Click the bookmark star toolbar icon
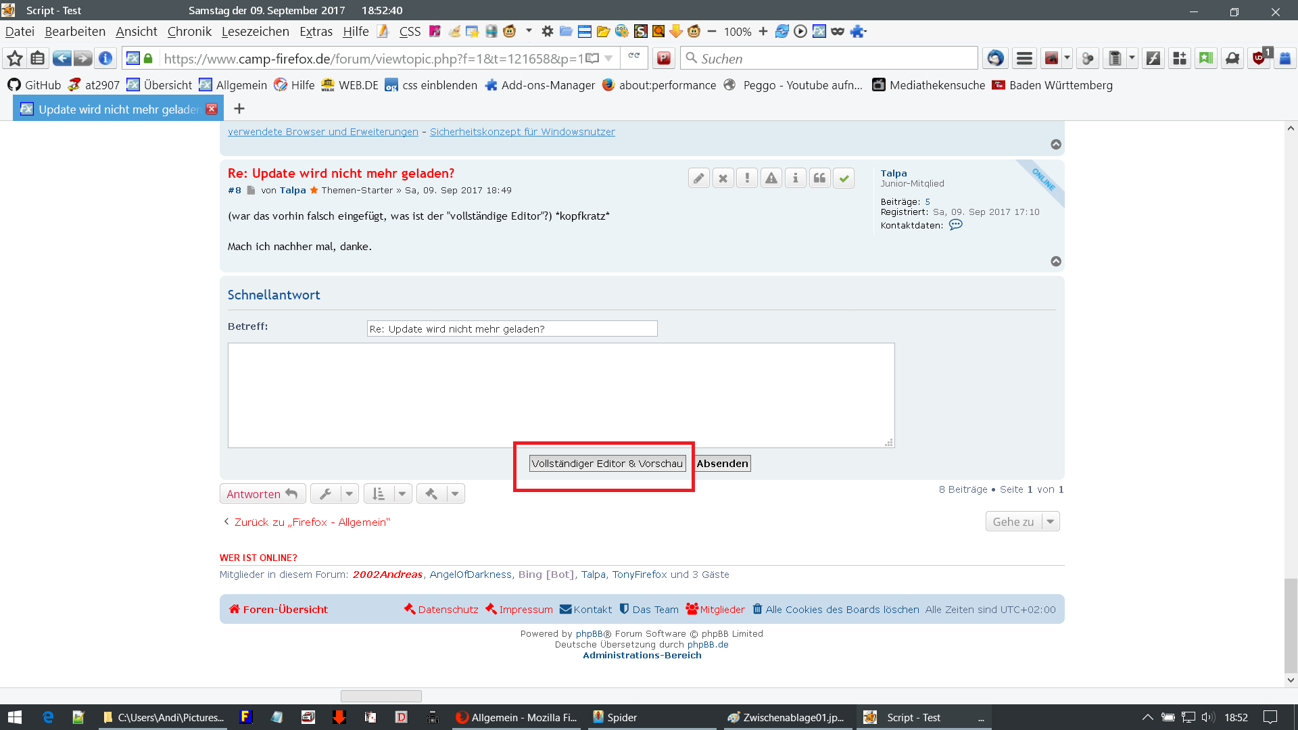 point(15,59)
